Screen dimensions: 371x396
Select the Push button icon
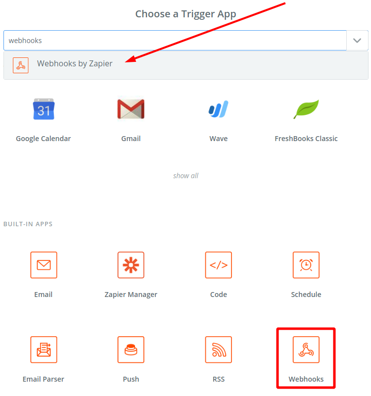pyautogui.click(x=131, y=349)
